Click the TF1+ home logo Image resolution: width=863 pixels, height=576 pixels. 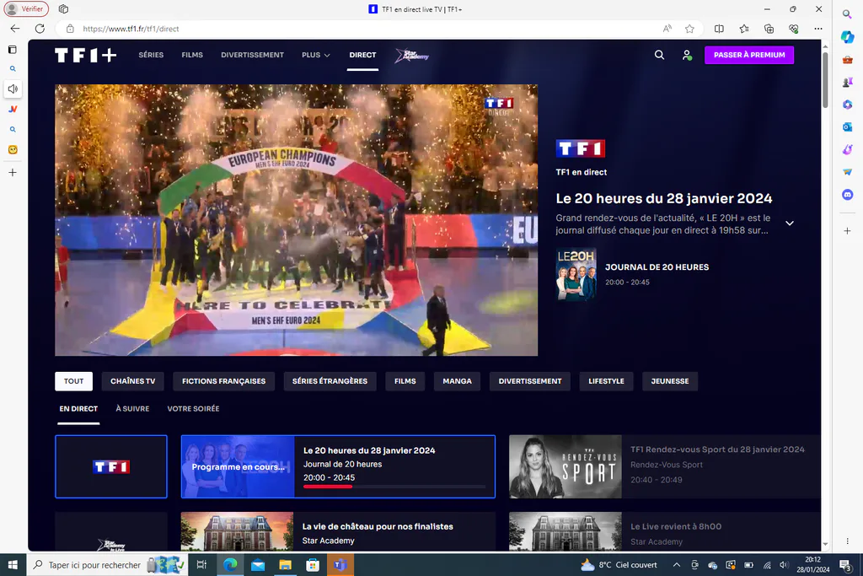(86, 55)
